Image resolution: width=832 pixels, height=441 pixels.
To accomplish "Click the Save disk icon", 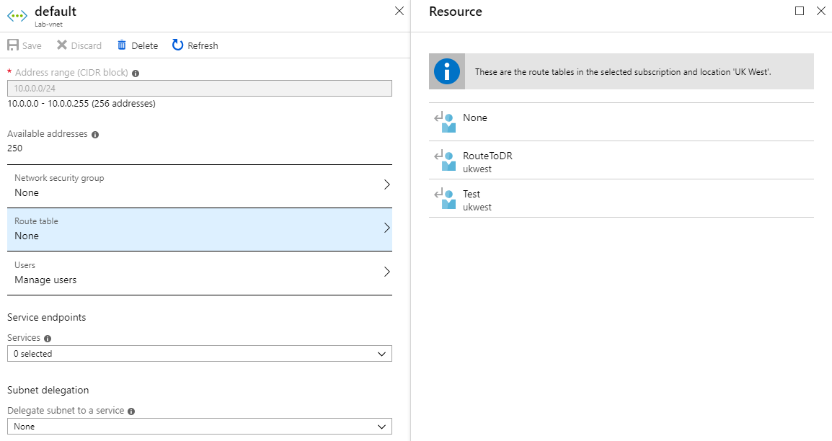I will coord(13,45).
